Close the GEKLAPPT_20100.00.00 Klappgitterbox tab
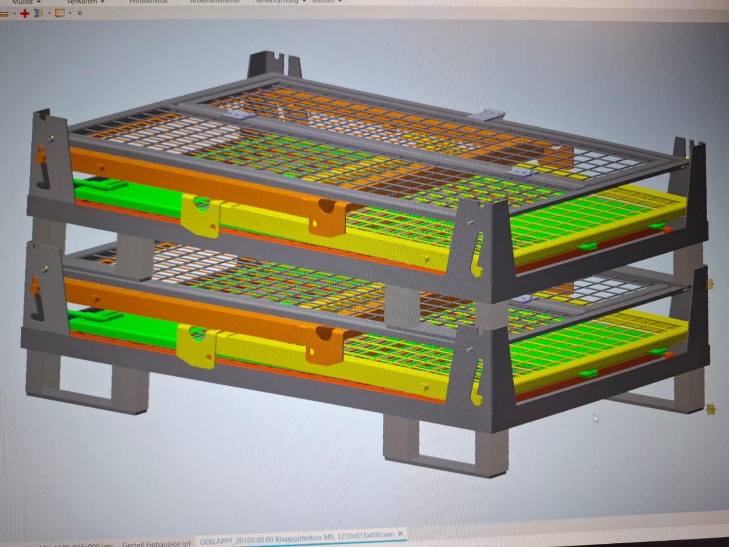The height and width of the screenshot is (547, 729). [x=400, y=533]
